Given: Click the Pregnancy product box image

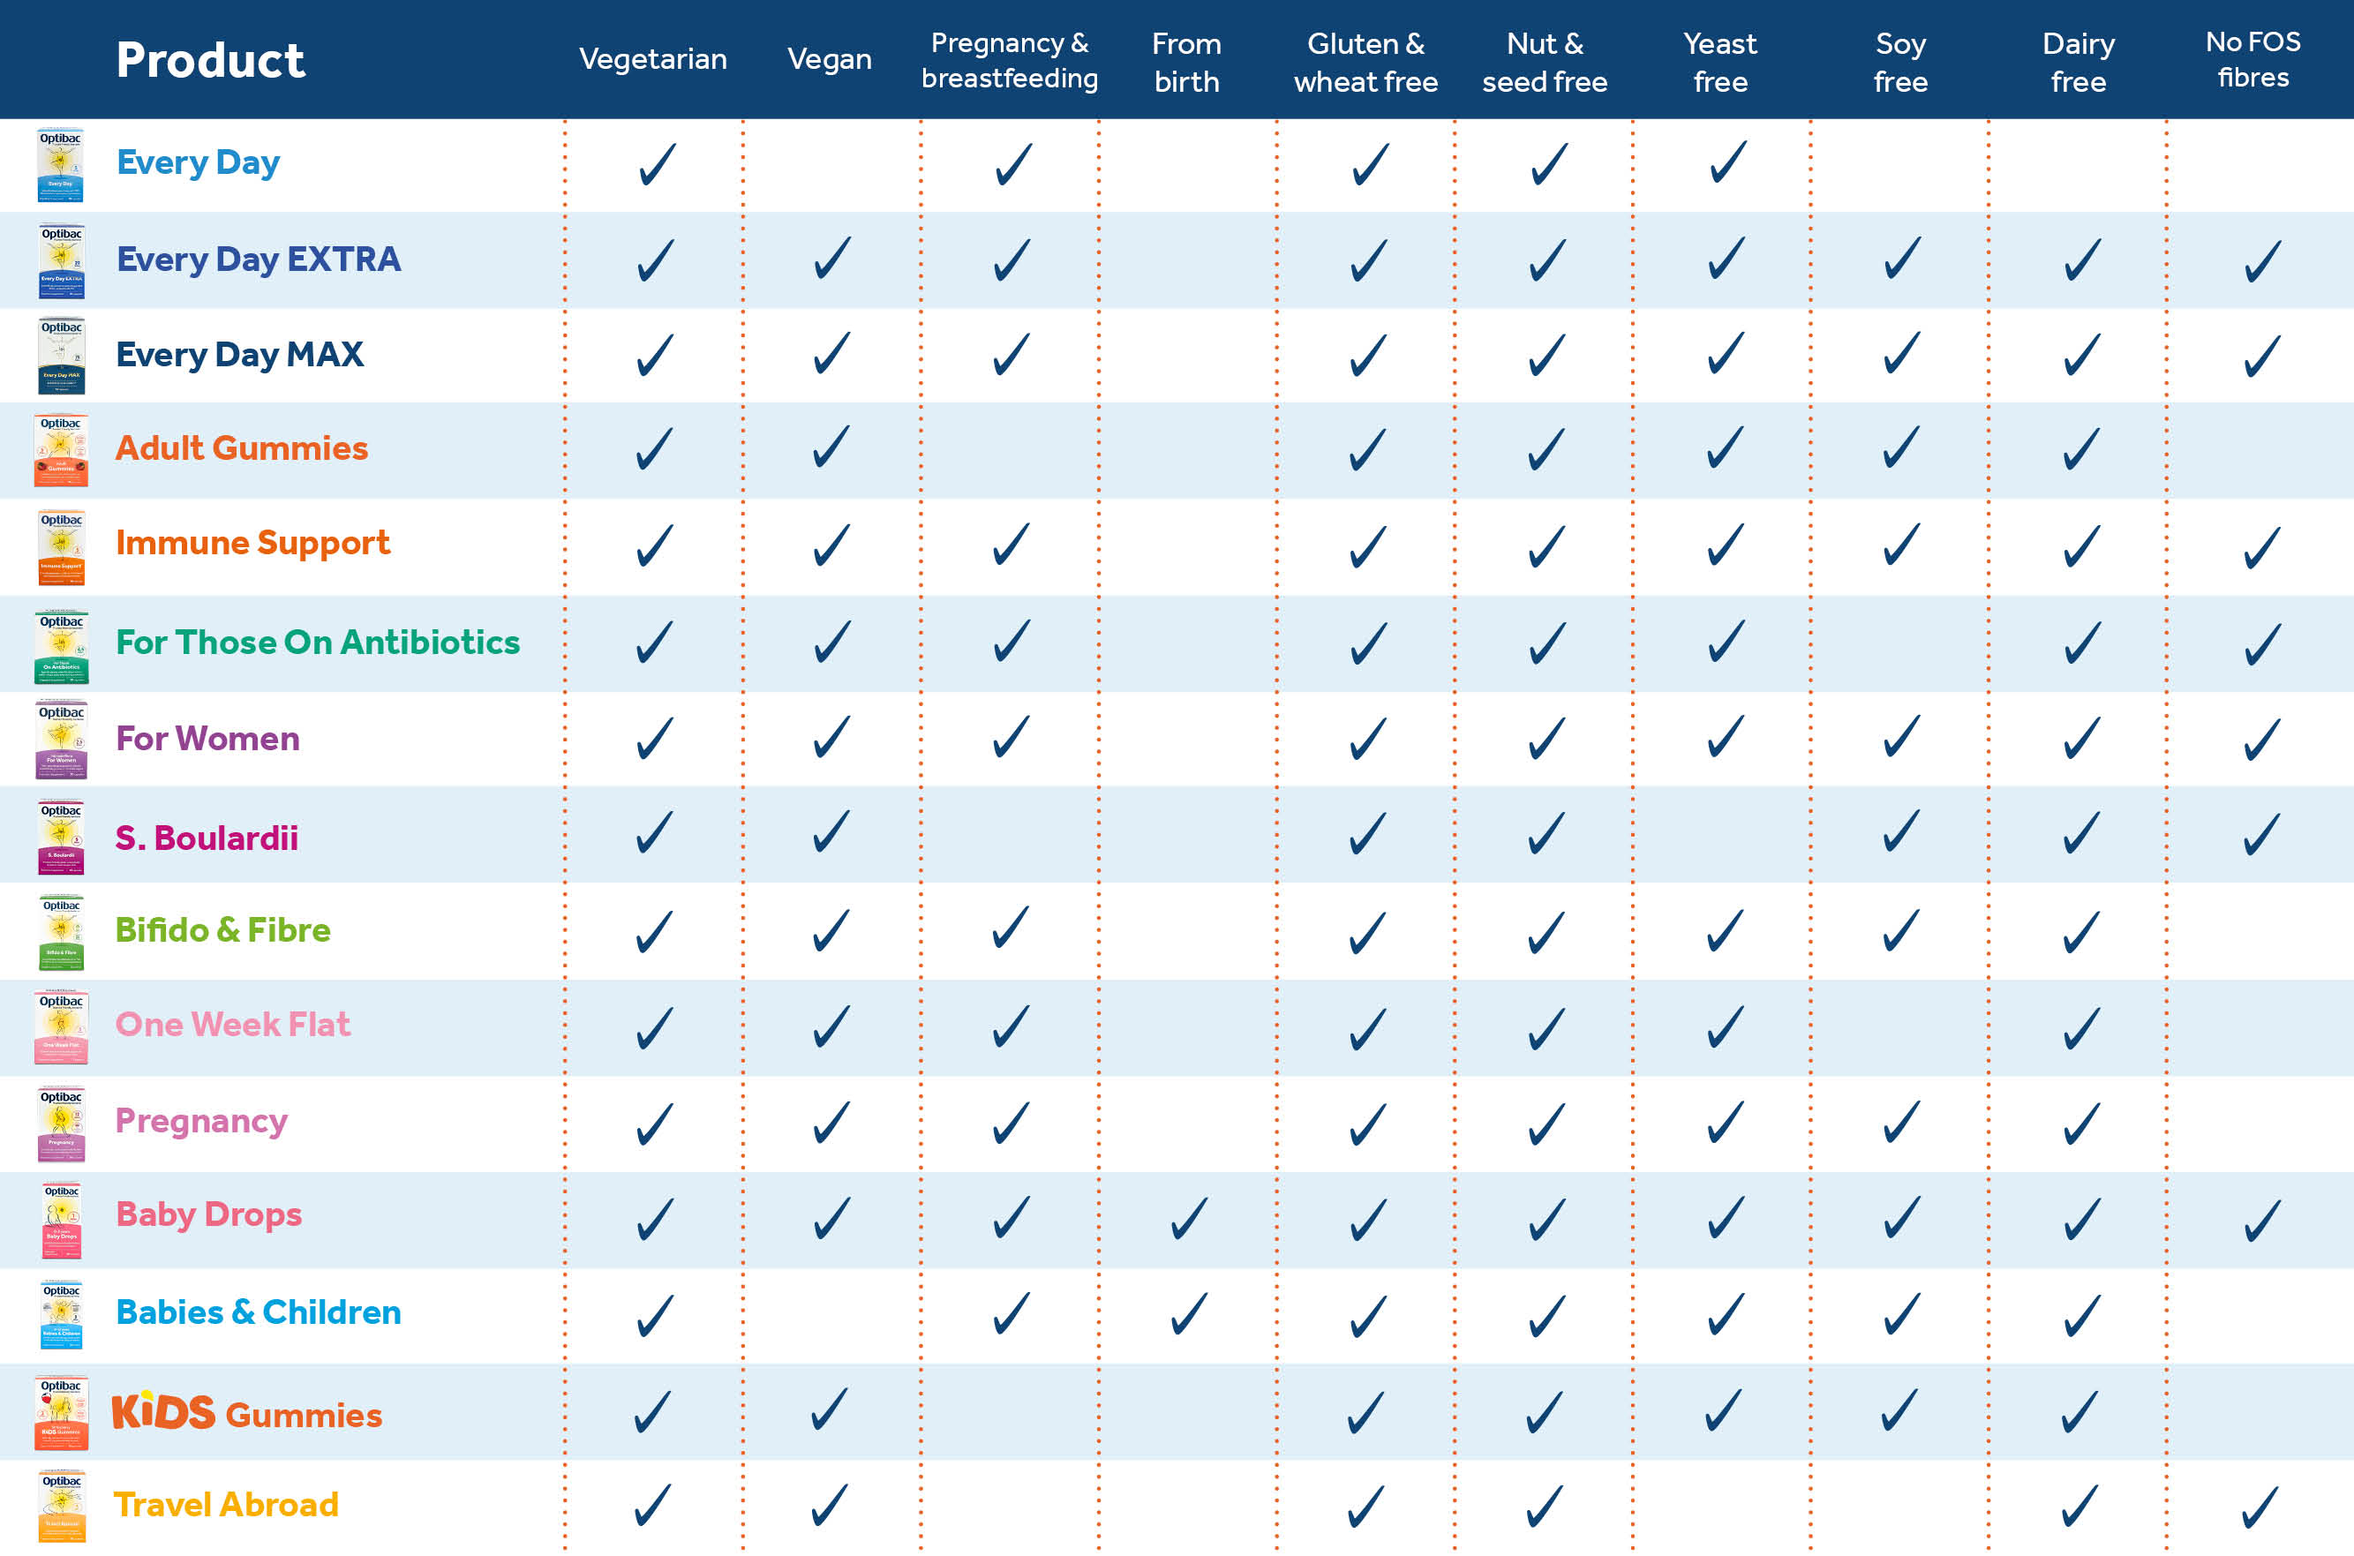Looking at the screenshot, I should click(x=61, y=1124).
